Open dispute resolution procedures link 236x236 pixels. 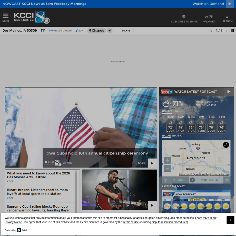(170, 222)
